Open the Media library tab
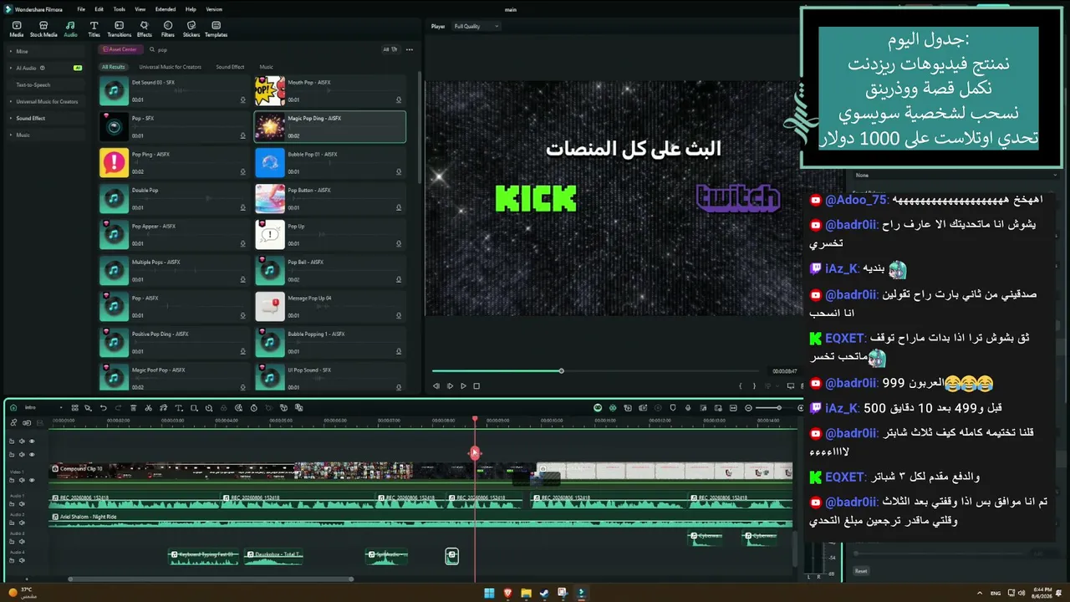1070x602 pixels. (x=17, y=28)
